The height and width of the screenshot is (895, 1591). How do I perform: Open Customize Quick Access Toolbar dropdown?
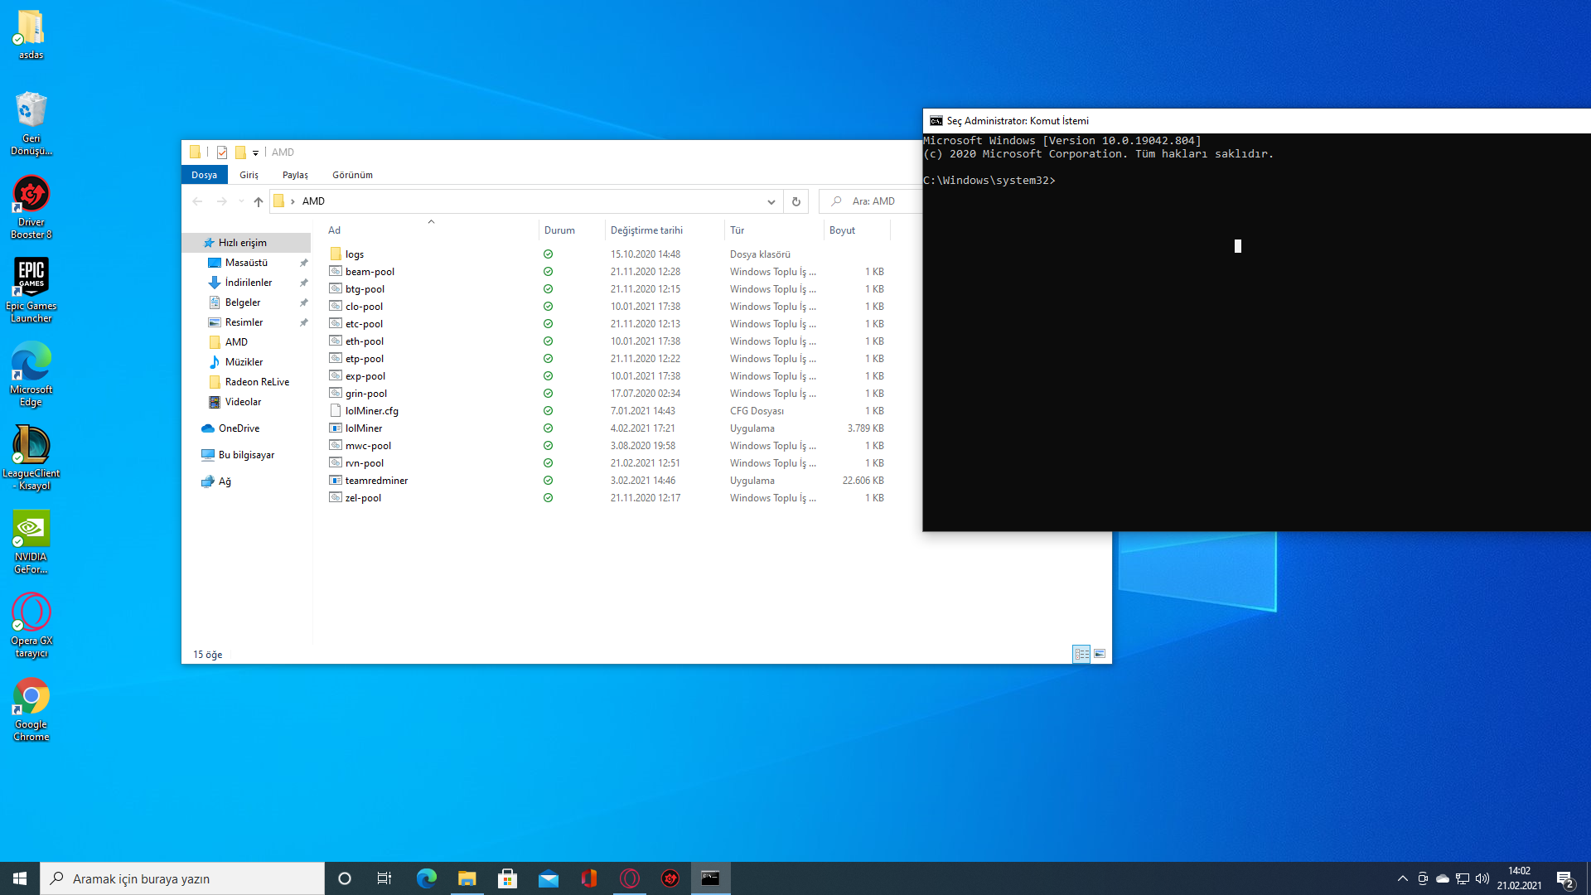(255, 152)
